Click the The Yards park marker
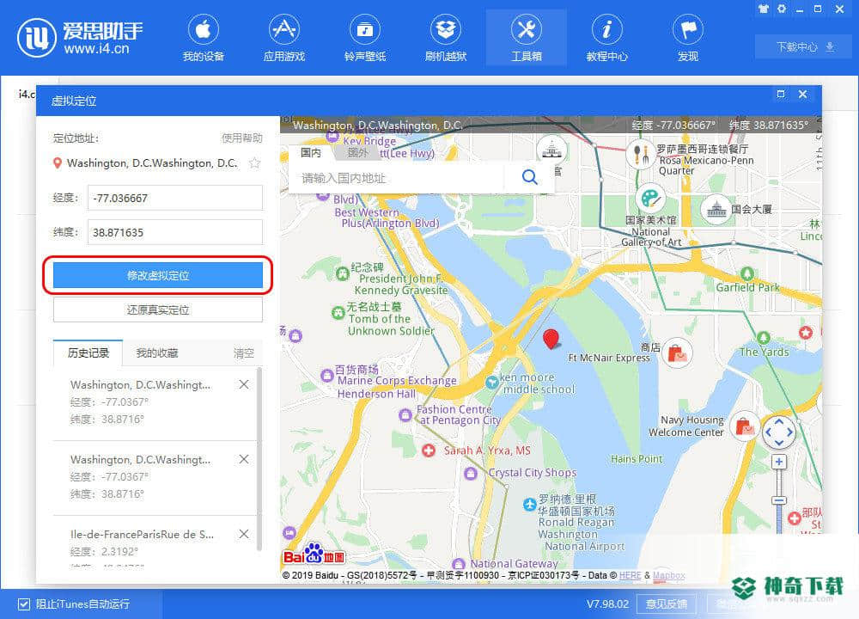Viewport: 859px width, 619px height. point(763,338)
